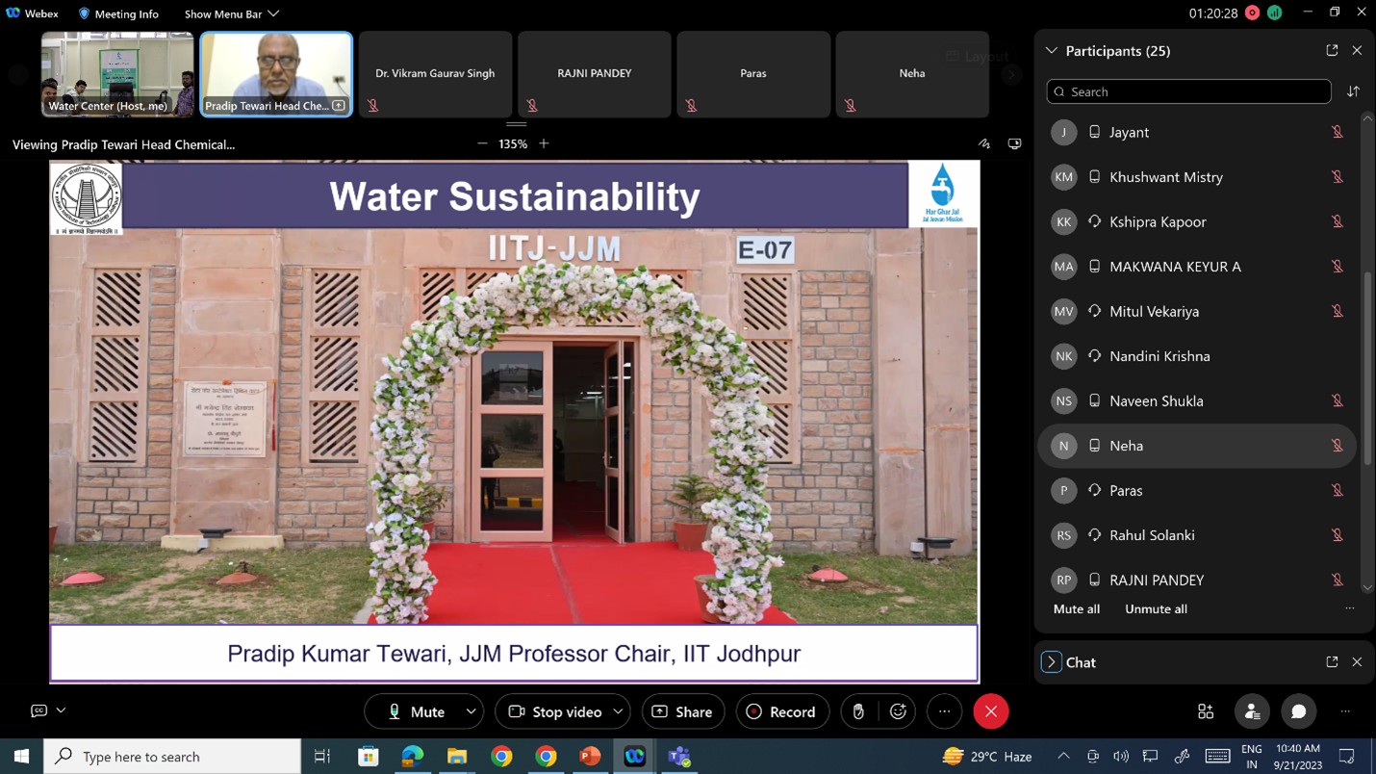Mute your microphone
The height and width of the screenshot is (774, 1376).
[423, 711]
